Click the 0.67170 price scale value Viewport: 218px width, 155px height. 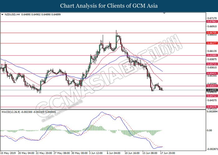click(212, 18)
